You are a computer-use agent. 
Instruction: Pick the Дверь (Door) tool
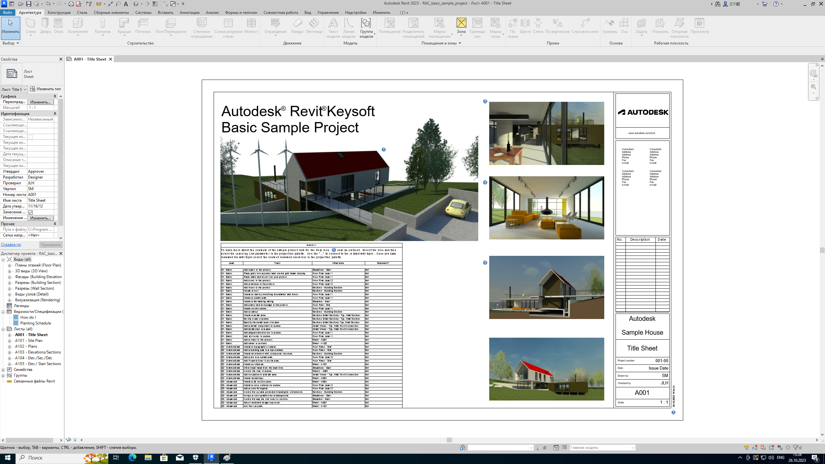(45, 26)
